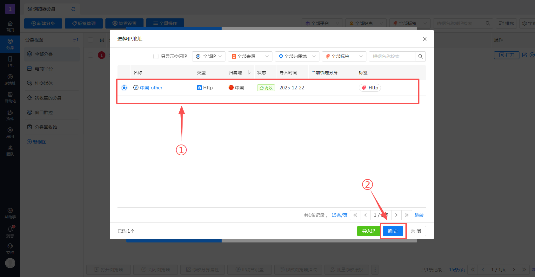This screenshot has height=277, width=535.
Task: Click the main toolbar search magnifier icon
Action: click(488, 23)
